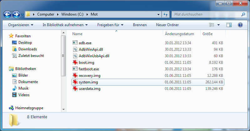Click the userdata.img file name
Viewport: 250px width, 131px height.
coord(89,88)
